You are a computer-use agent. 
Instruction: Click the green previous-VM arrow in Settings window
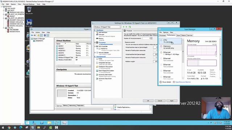124,27
